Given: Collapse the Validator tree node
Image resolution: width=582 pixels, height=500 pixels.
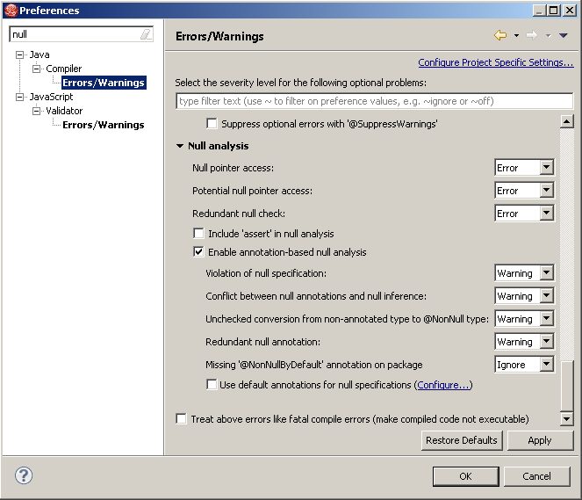Looking at the screenshot, I should click(36, 111).
